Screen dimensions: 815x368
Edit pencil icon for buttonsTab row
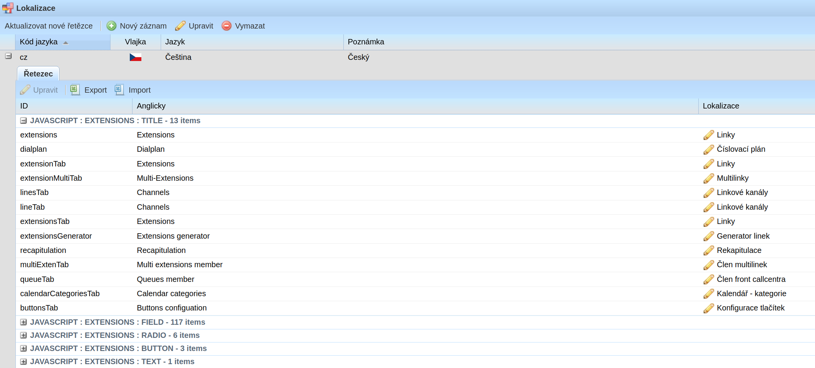pyautogui.click(x=708, y=308)
